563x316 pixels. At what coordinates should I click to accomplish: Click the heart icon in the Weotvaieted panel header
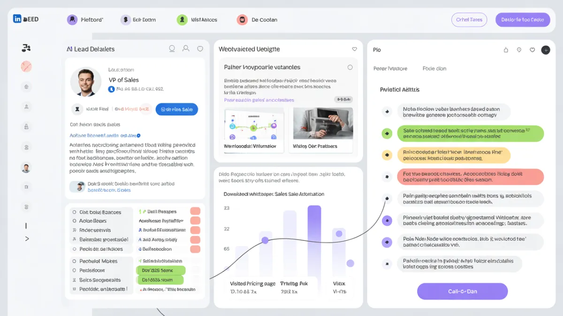point(354,49)
